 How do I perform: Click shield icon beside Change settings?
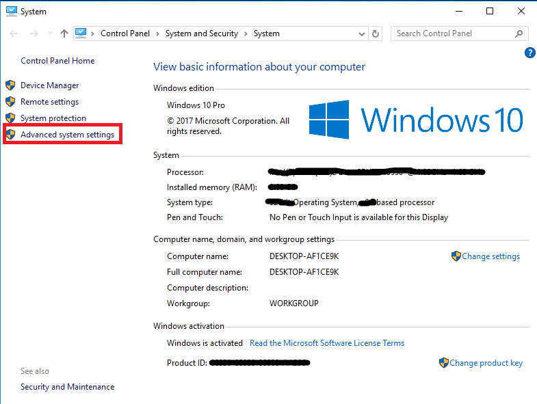point(456,256)
